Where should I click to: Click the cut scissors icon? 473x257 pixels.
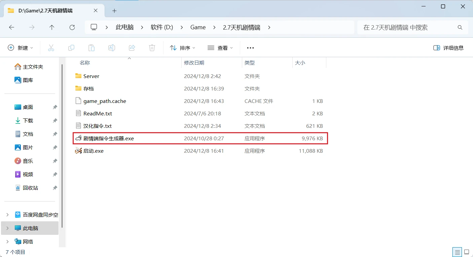click(x=51, y=48)
